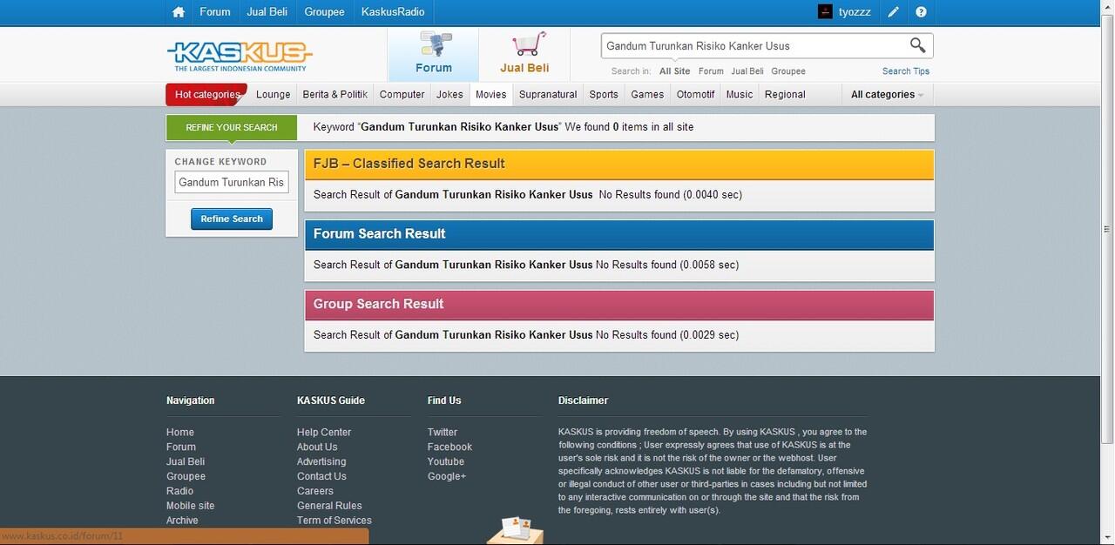Open the footer Archive link

(182, 521)
